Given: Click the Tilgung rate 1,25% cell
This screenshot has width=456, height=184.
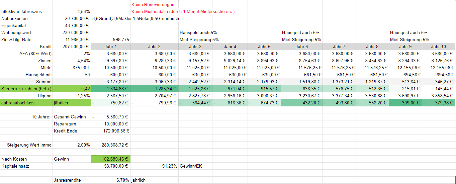Looking at the screenshot, I should 72,96.
